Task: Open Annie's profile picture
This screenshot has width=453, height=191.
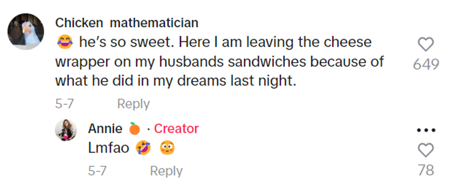Action: [66, 130]
